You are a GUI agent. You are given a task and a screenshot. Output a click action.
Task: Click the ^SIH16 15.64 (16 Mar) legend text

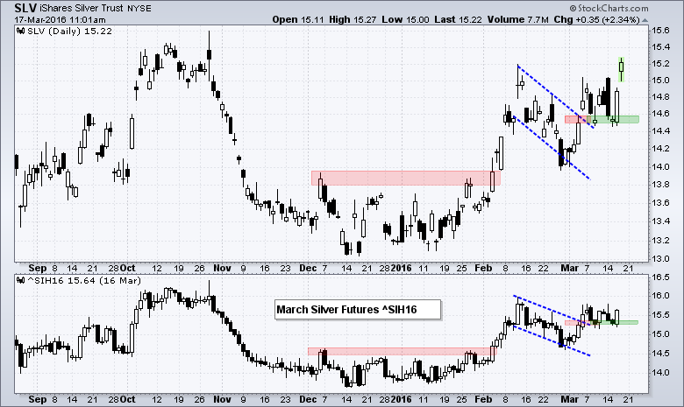pyautogui.click(x=84, y=281)
